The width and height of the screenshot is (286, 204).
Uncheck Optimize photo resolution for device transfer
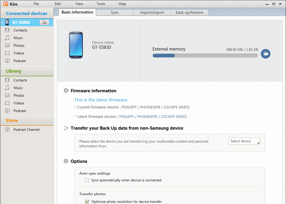click(87, 202)
